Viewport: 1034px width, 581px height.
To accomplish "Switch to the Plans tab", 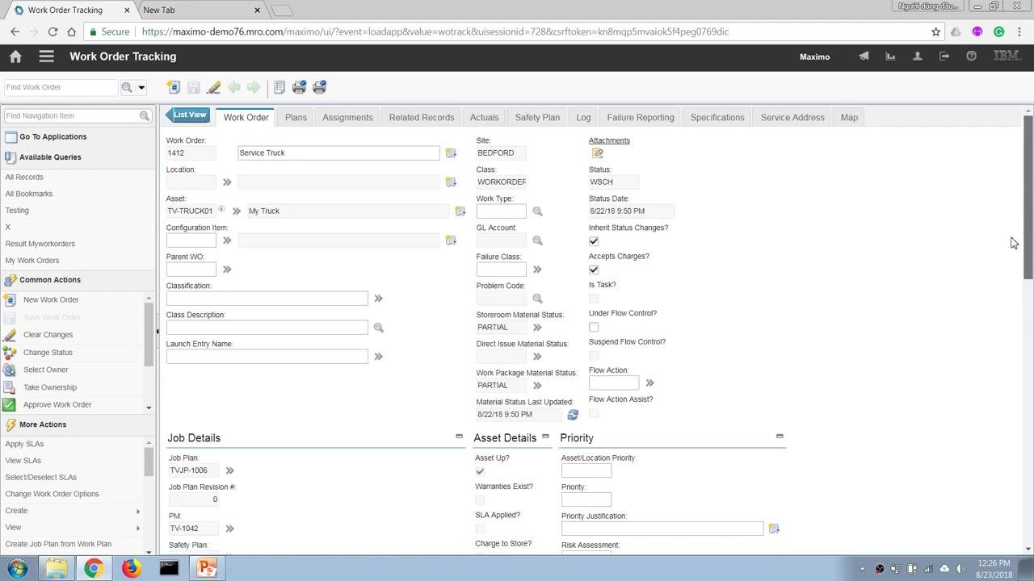I will click(296, 117).
